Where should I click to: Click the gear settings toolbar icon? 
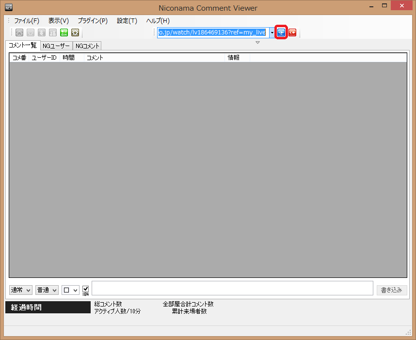(75, 32)
